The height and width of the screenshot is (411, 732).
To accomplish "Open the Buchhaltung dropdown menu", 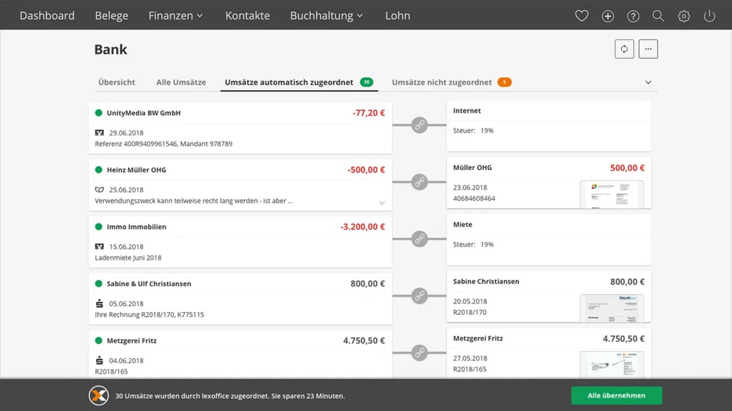I will tap(326, 16).
